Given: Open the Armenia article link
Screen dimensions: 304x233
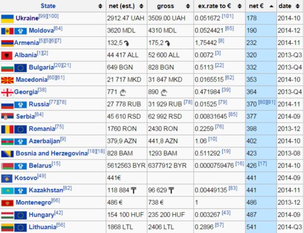Looking at the screenshot, I should (27, 43).
